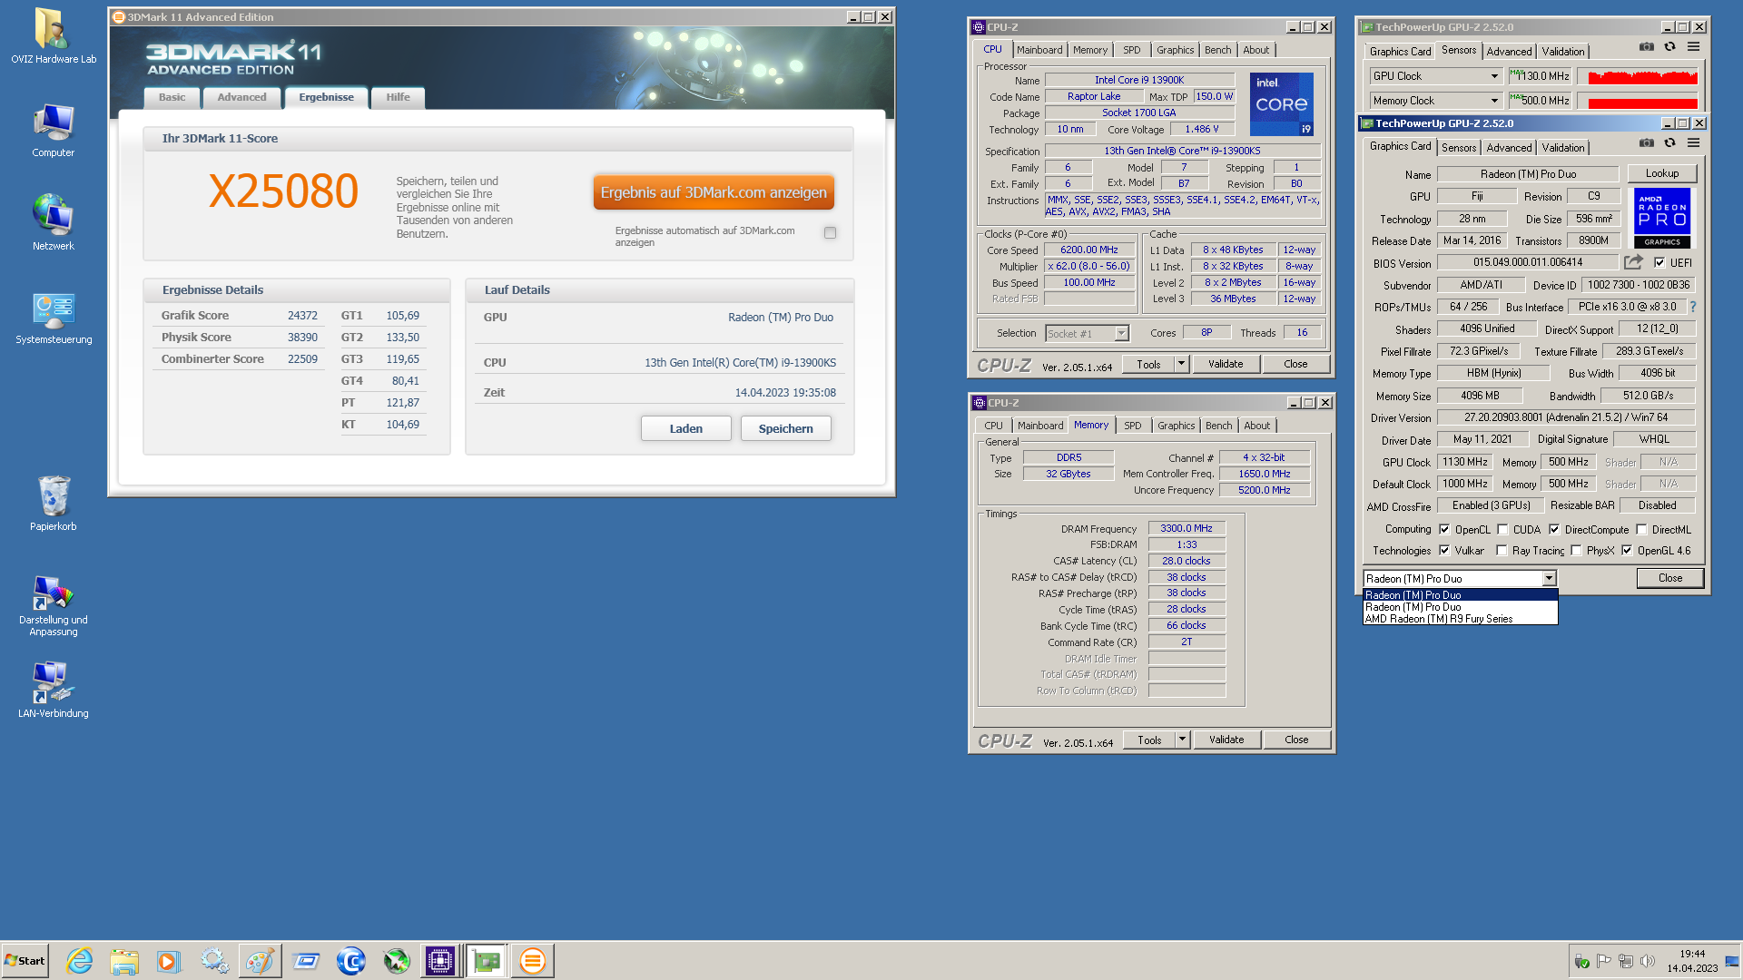Open the OVIZ Hardware Lab desktop folder

pos(53,36)
